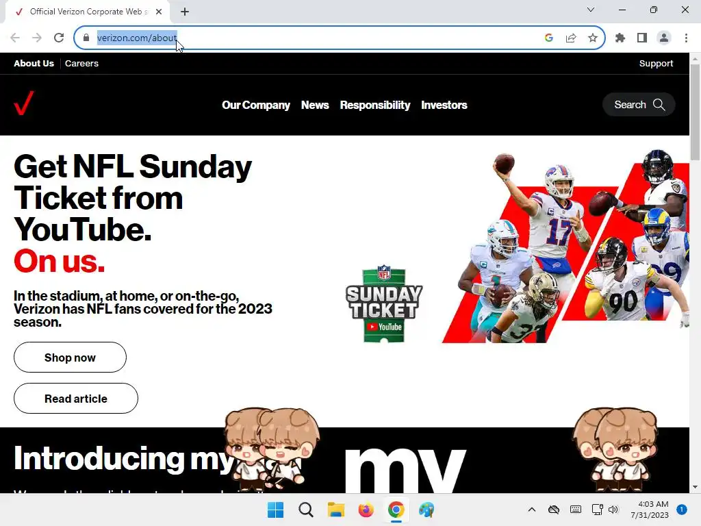Open the Careers link
This screenshot has height=526, width=701.
click(x=81, y=64)
